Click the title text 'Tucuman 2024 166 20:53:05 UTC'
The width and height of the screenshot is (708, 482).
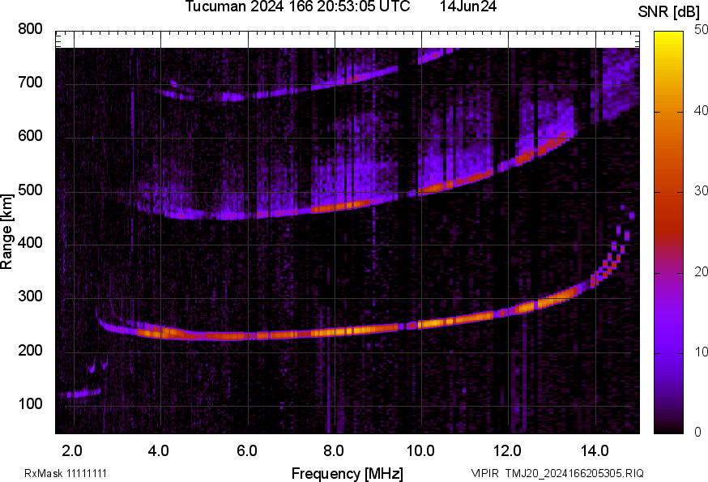297,6
